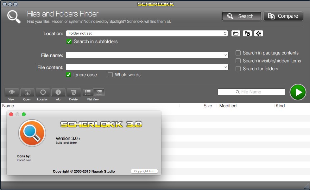Image resolution: width=310 pixels, height=190 pixels.
Task: Expand the File content history dropdown arrow
Action: [x=225, y=67]
